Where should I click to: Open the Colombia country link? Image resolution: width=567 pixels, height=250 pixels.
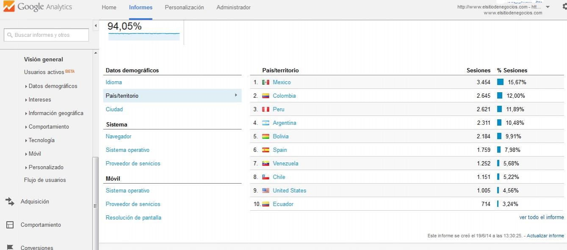pos(284,96)
